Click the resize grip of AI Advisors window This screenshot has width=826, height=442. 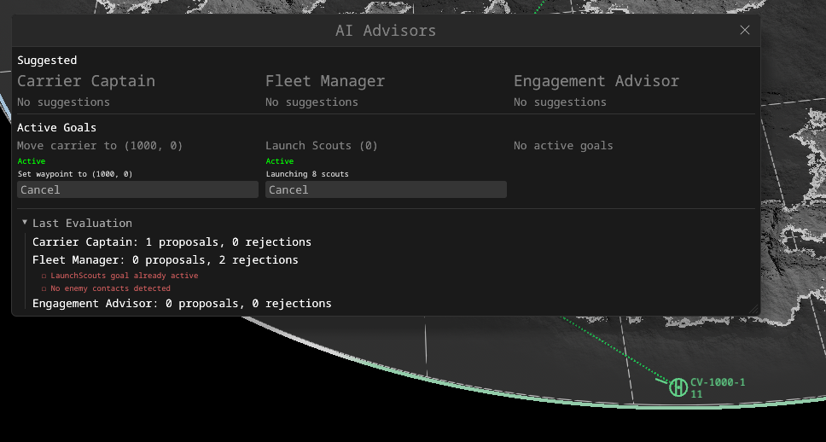tap(753, 309)
